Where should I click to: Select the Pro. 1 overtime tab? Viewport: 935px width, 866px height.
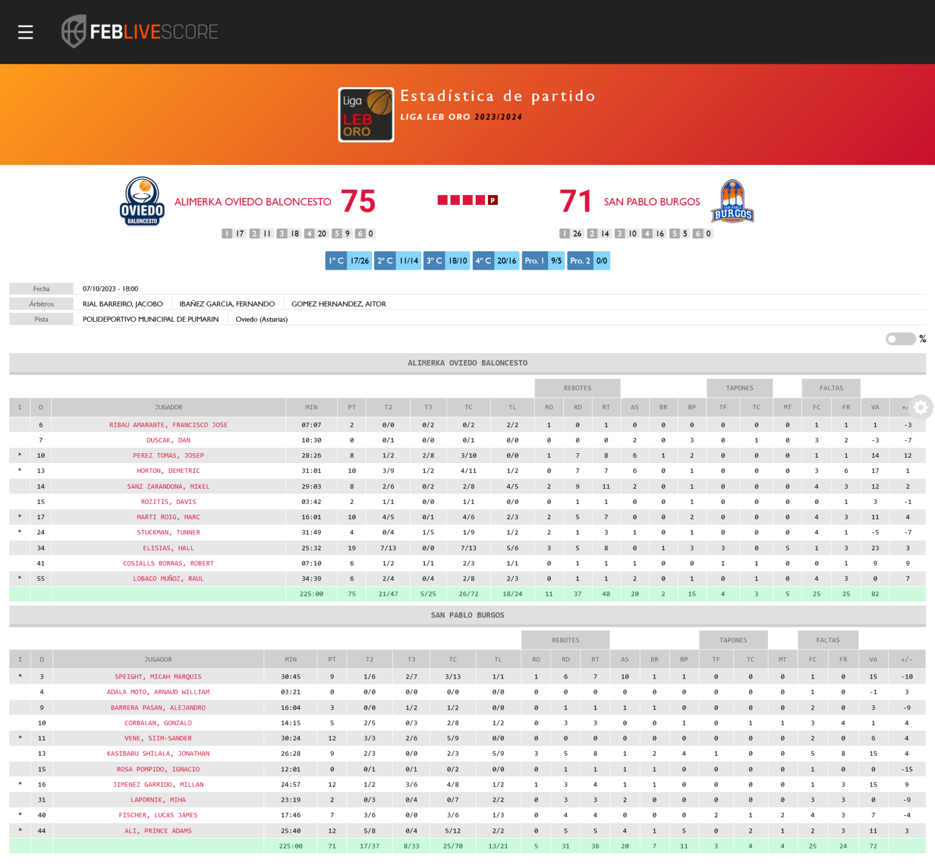543,260
